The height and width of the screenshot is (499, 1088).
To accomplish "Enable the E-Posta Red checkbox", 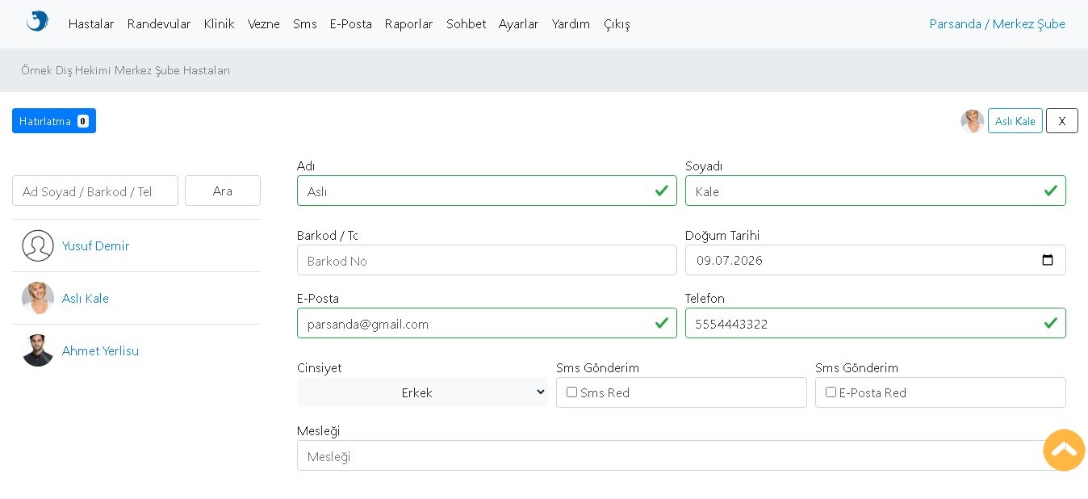I will [x=831, y=392].
